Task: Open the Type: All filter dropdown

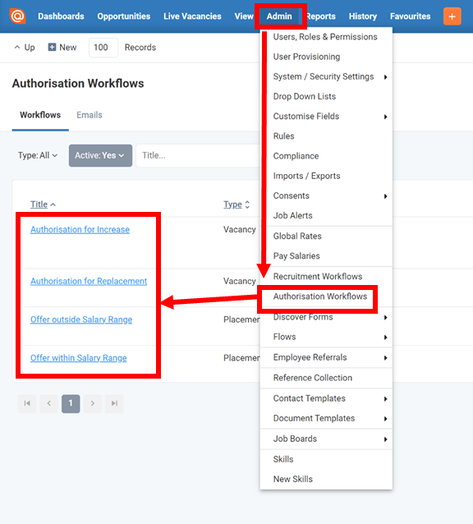Action: [x=38, y=155]
